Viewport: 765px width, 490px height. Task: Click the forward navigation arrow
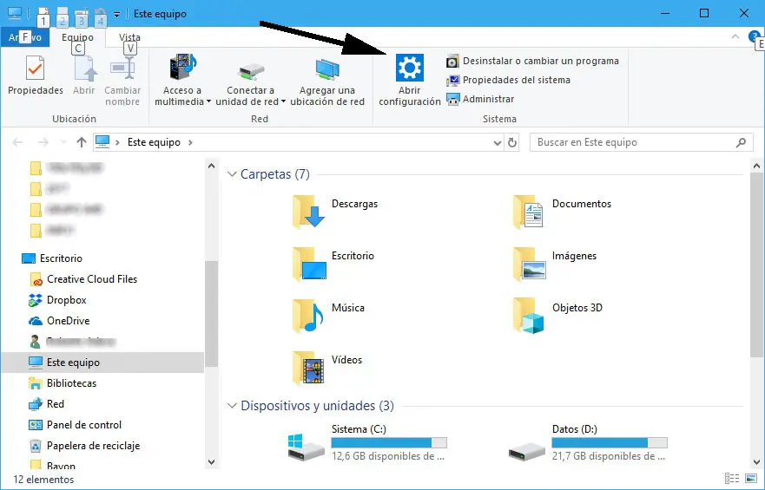[43, 142]
